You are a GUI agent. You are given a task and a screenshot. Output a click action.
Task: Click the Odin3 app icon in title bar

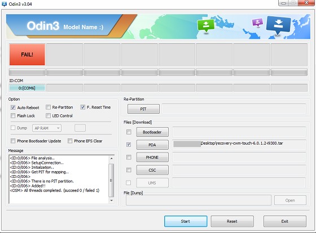[x=4, y=4]
